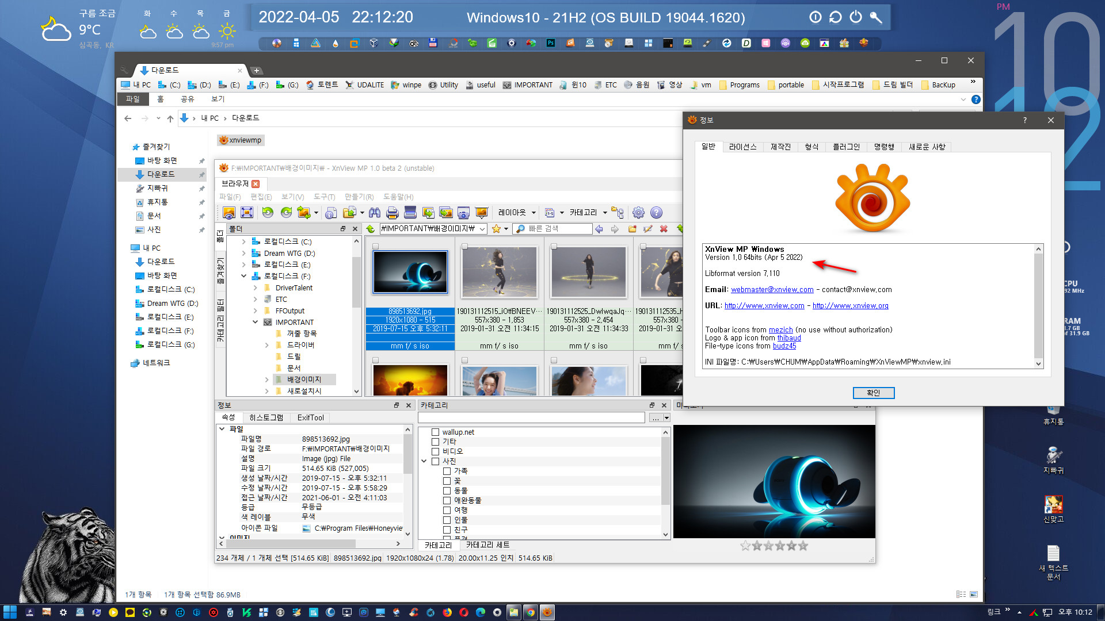Open the folder path combo box dropdown

tap(482, 229)
